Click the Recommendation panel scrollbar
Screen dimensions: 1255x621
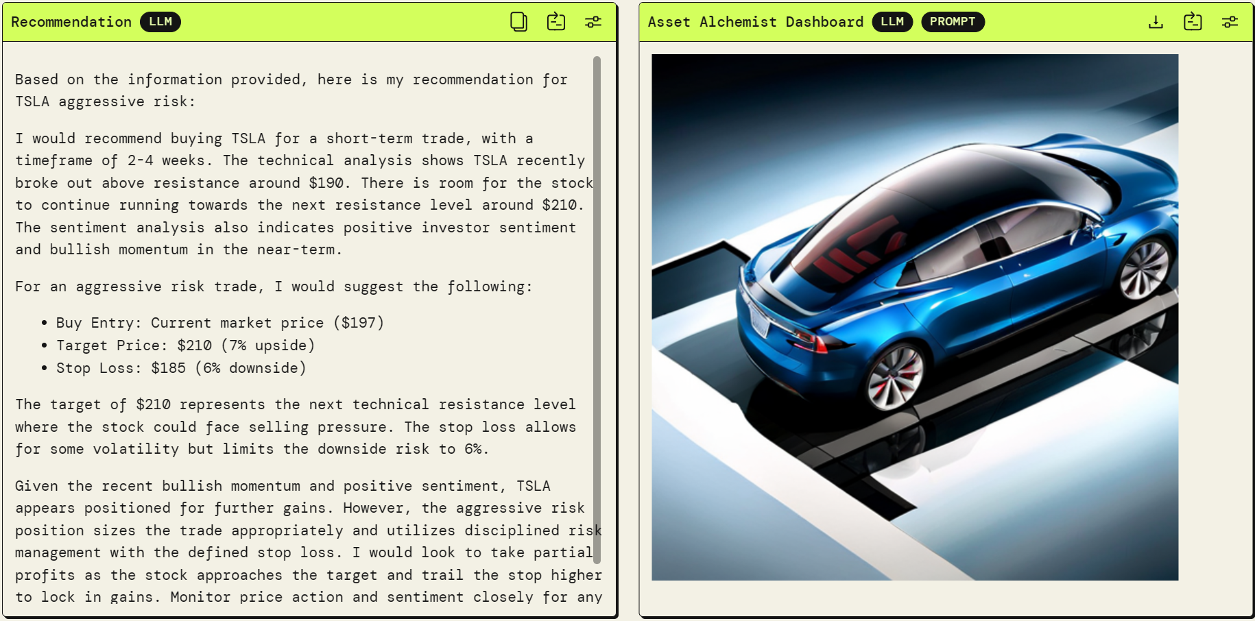pos(597,310)
